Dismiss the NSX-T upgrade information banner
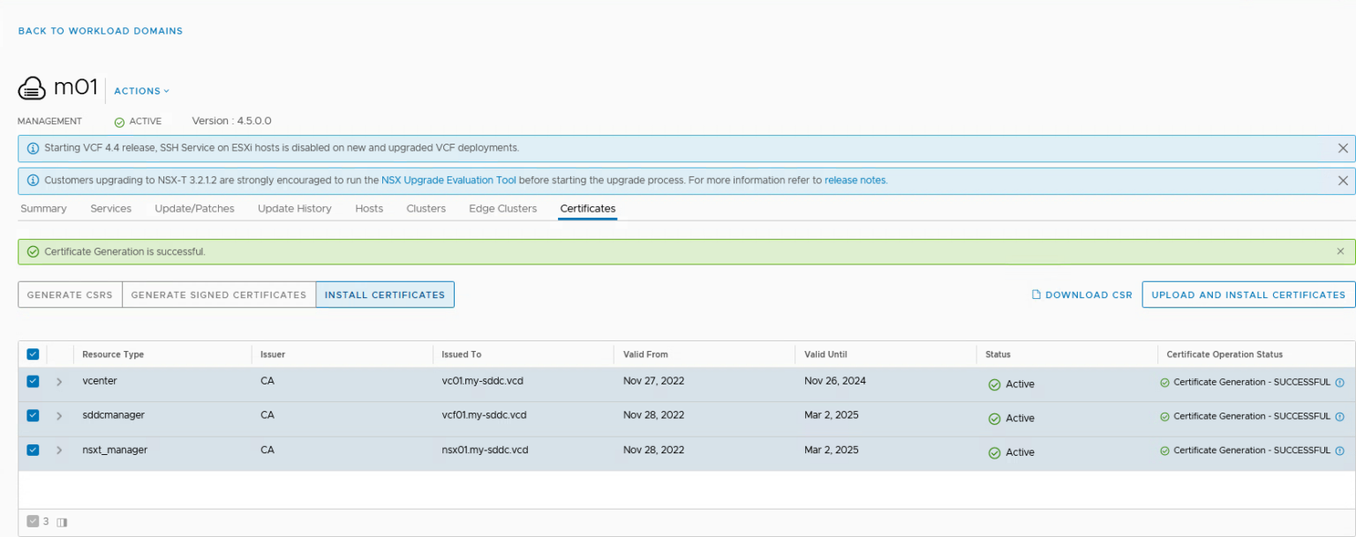The image size is (1356, 537). pos(1343,181)
